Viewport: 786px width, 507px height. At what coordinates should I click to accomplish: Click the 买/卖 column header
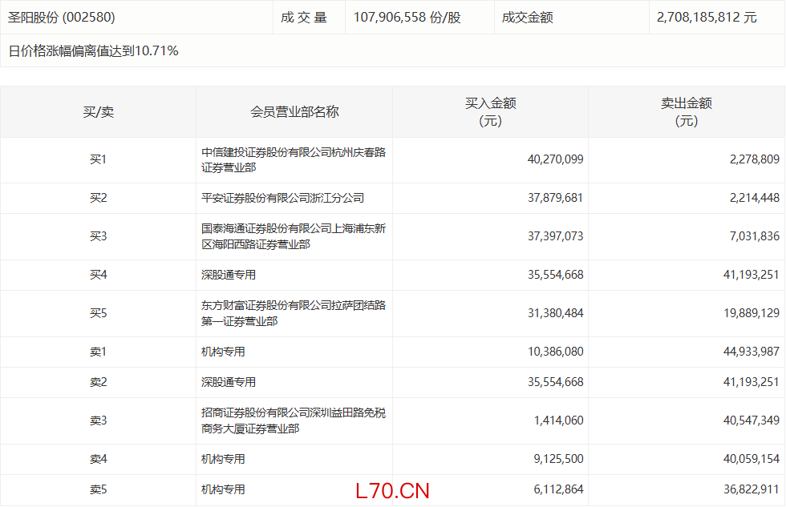pos(98,112)
